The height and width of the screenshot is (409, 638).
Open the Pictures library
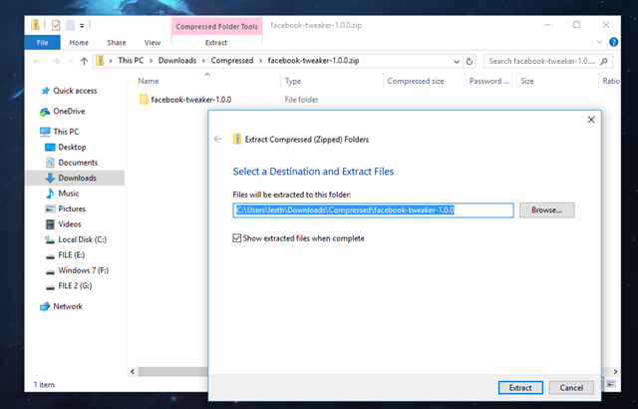point(71,208)
